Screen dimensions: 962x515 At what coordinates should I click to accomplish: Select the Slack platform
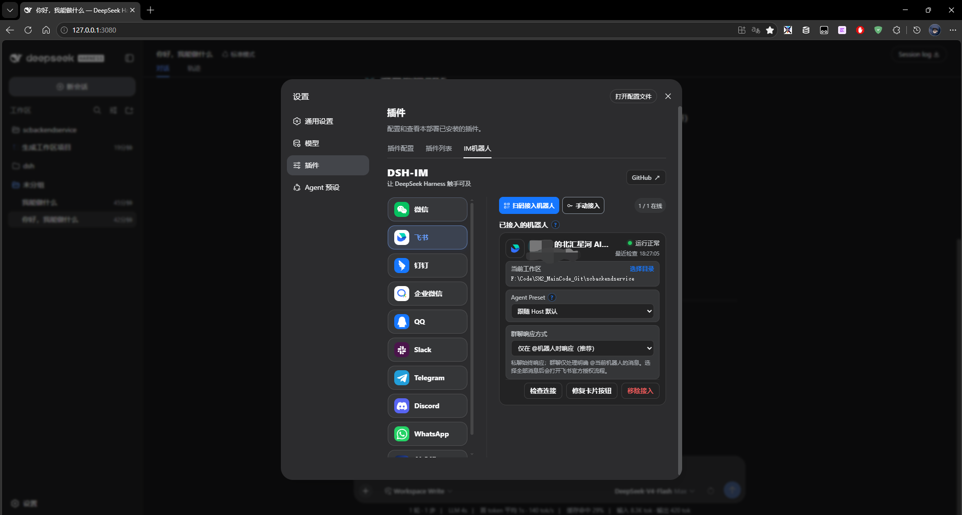427,350
